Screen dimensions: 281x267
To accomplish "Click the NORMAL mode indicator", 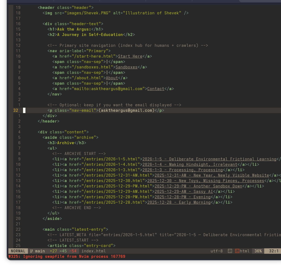I will 18,251.
